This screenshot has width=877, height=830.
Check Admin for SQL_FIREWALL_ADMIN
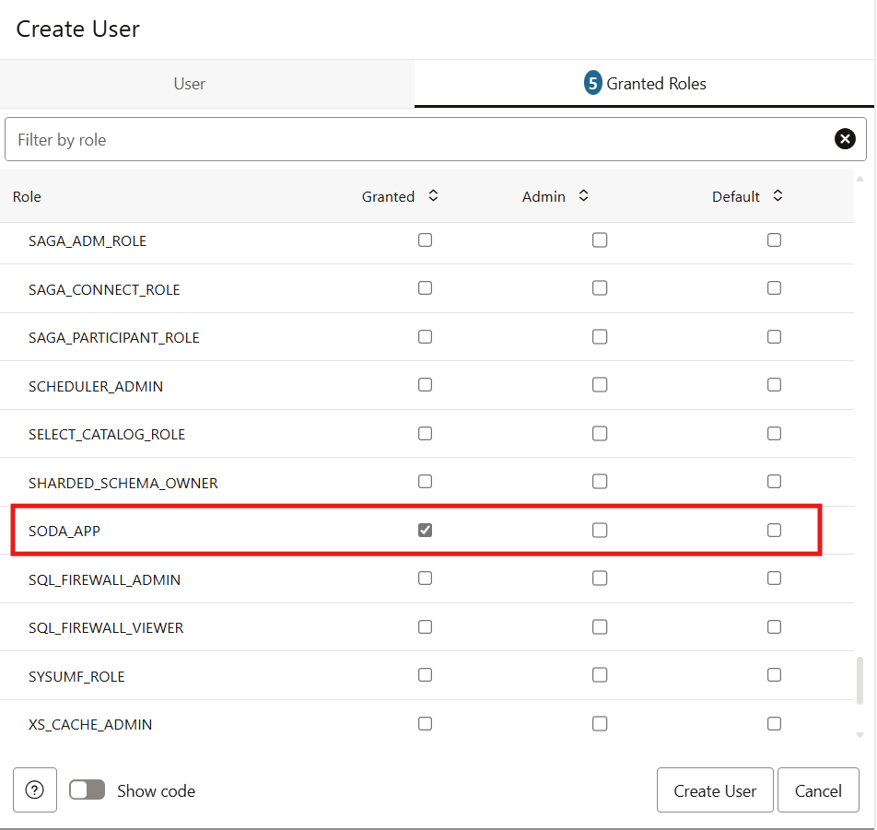600,579
